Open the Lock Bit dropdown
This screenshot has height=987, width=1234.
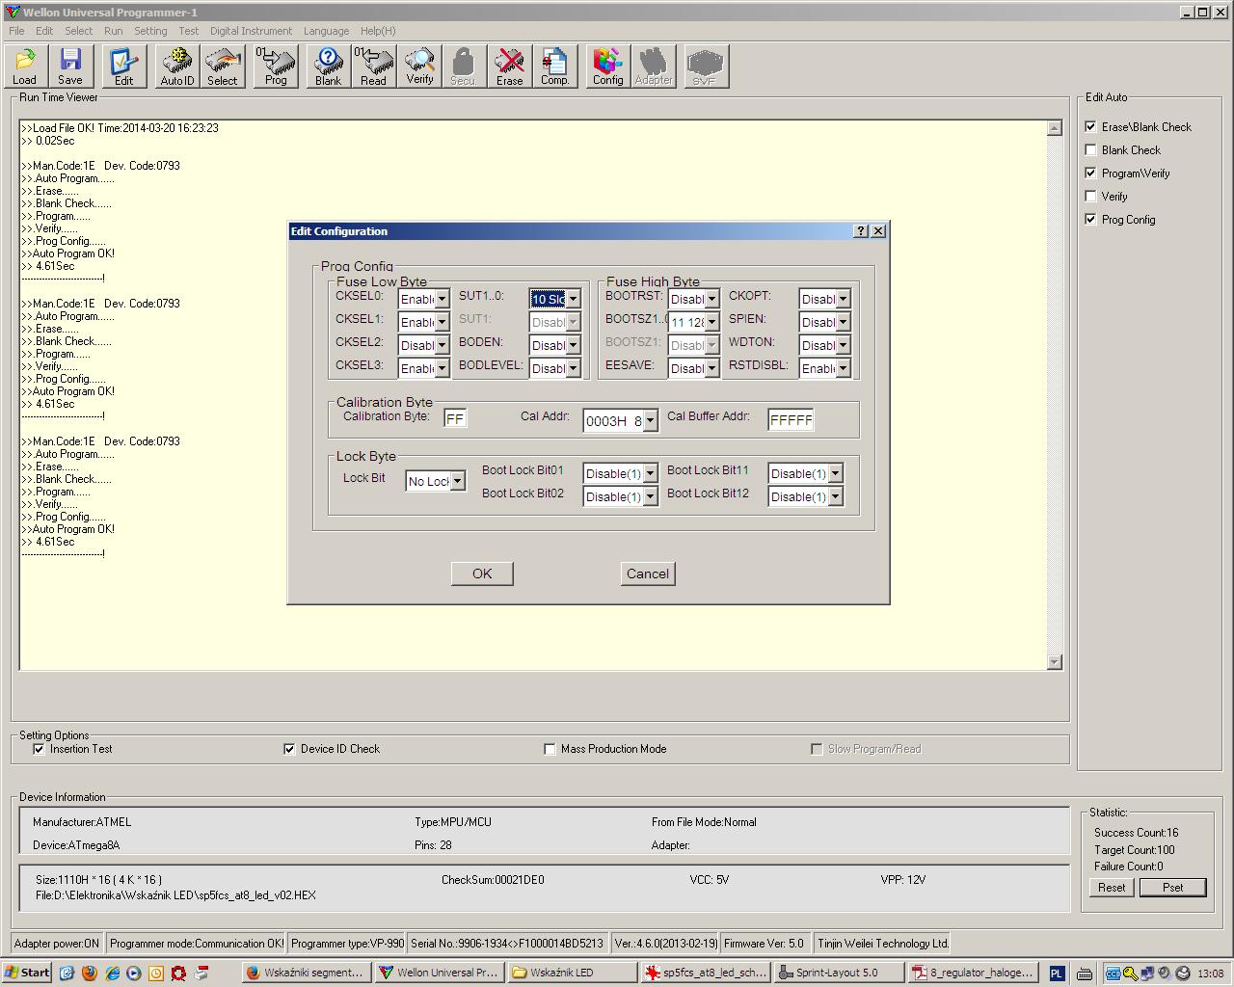pyautogui.click(x=458, y=481)
